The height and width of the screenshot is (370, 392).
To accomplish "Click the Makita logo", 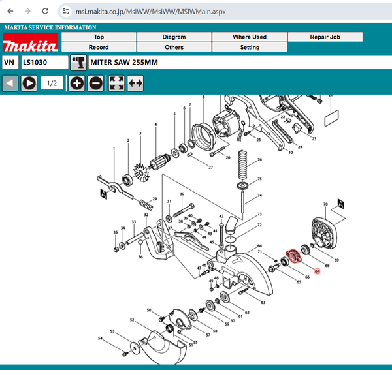I will click(30, 43).
